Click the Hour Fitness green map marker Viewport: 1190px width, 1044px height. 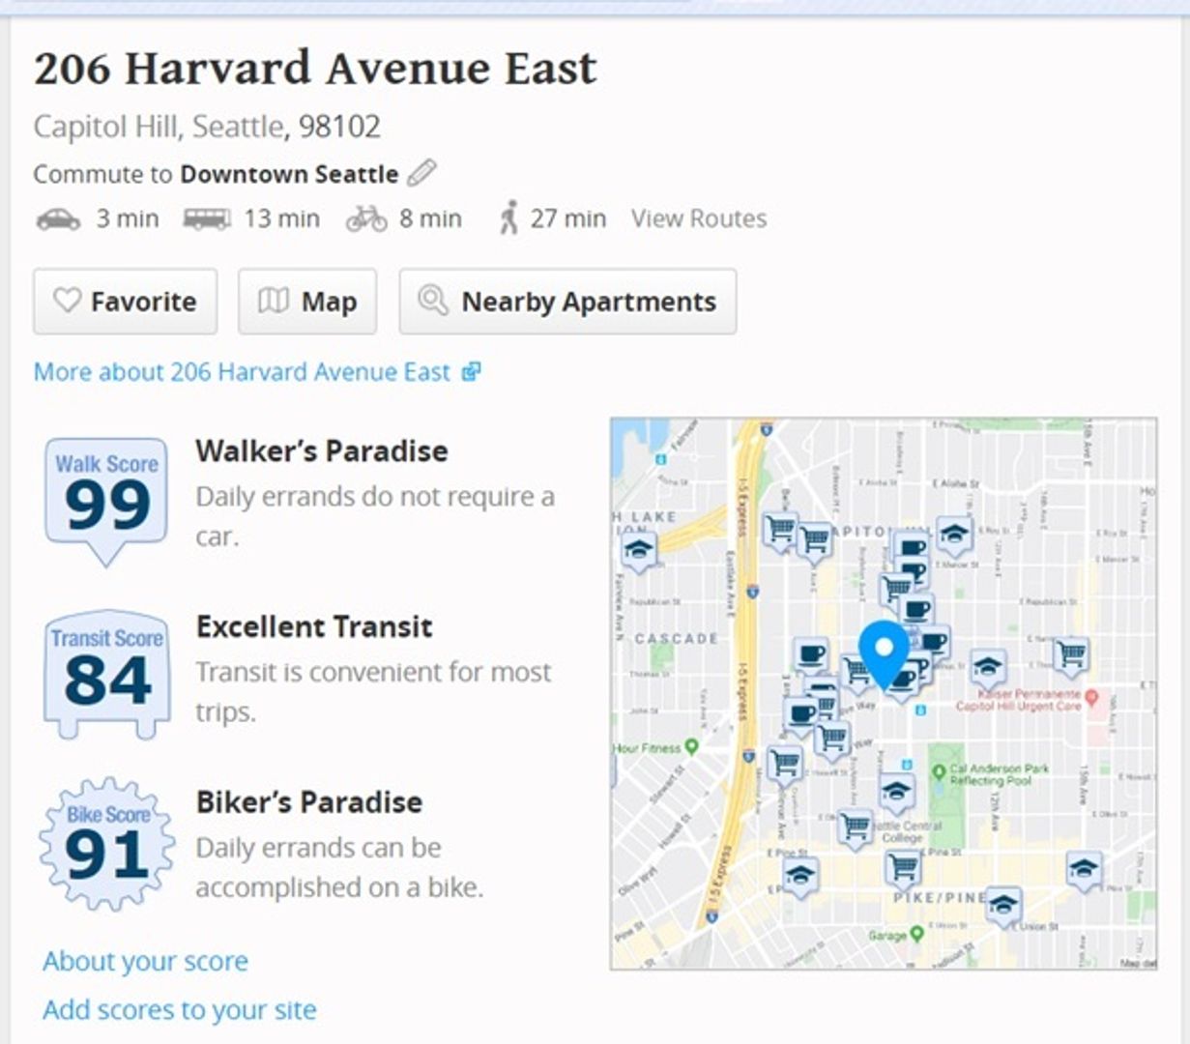pos(691,746)
